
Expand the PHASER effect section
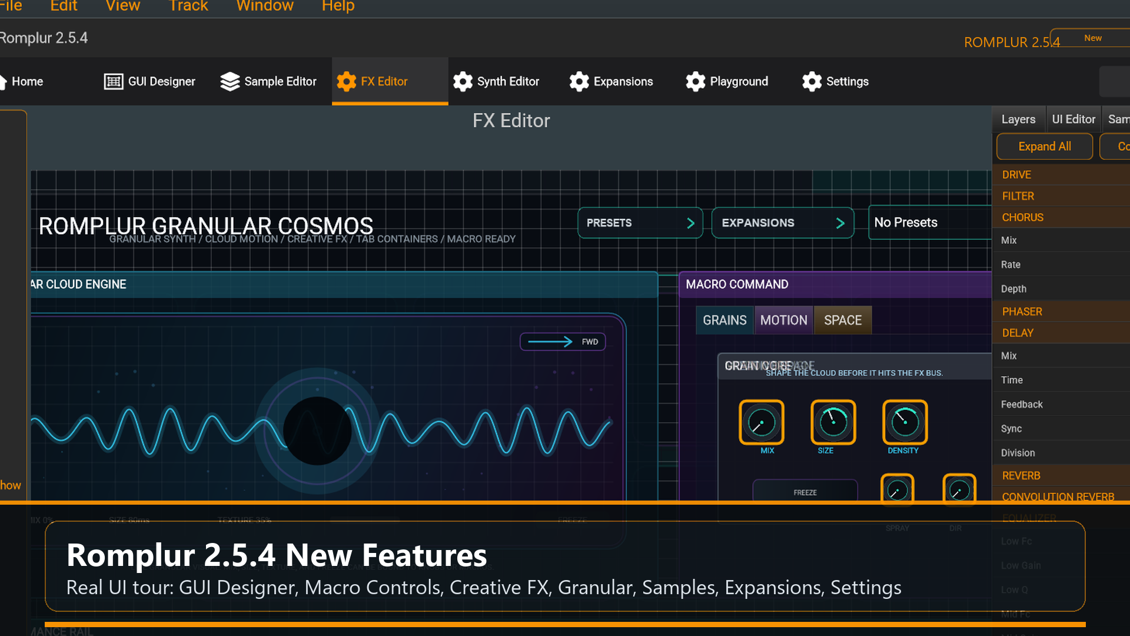(1061, 311)
